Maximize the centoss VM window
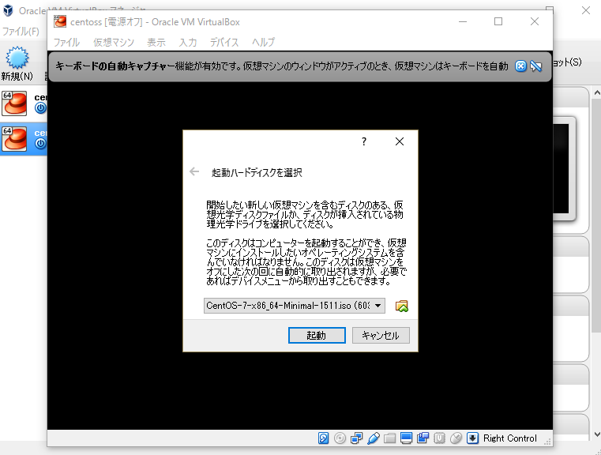The image size is (601, 455). [498, 21]
